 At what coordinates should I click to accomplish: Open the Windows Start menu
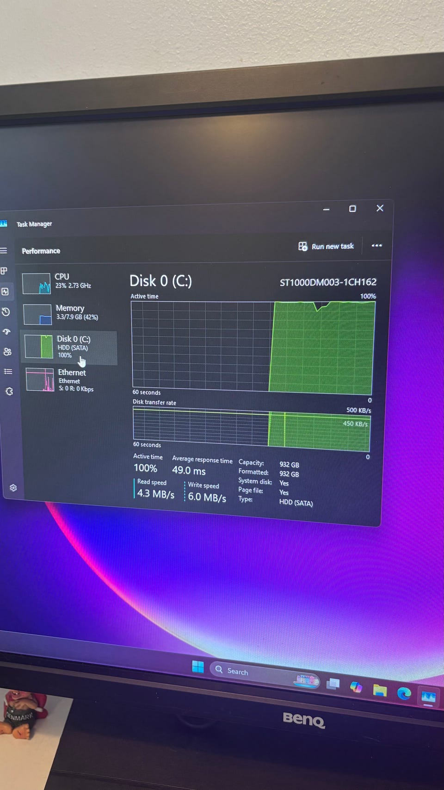coord(198,666)
